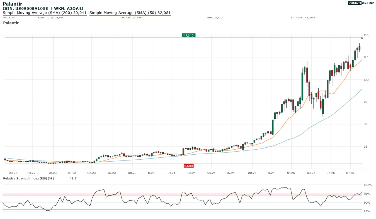
Task: Click the 05.25 date axis label
Action: 331,173
